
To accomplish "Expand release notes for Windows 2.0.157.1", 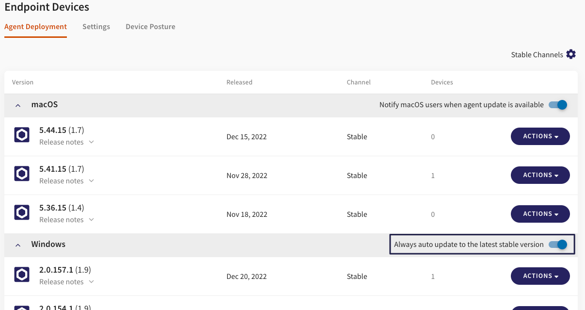I will click(x=66, y=282).
